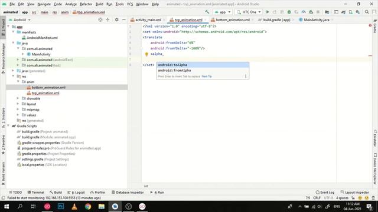The height and width of the screenshot is (212, 378).
Task: Open the Terminal tool window
Action: [x=35, y=193]
